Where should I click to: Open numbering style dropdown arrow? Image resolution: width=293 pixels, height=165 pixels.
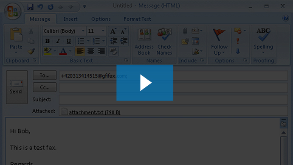click(x=103, y=41)
